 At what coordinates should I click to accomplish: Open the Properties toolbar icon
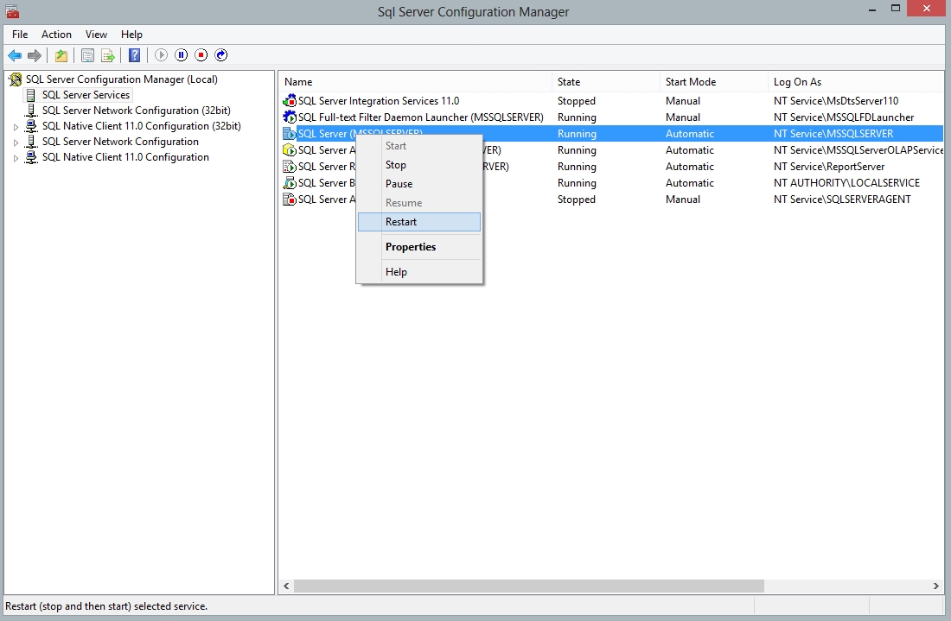(x=87, y=55)
